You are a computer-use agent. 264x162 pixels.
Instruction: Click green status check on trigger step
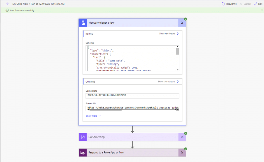(x=186, y=19)
